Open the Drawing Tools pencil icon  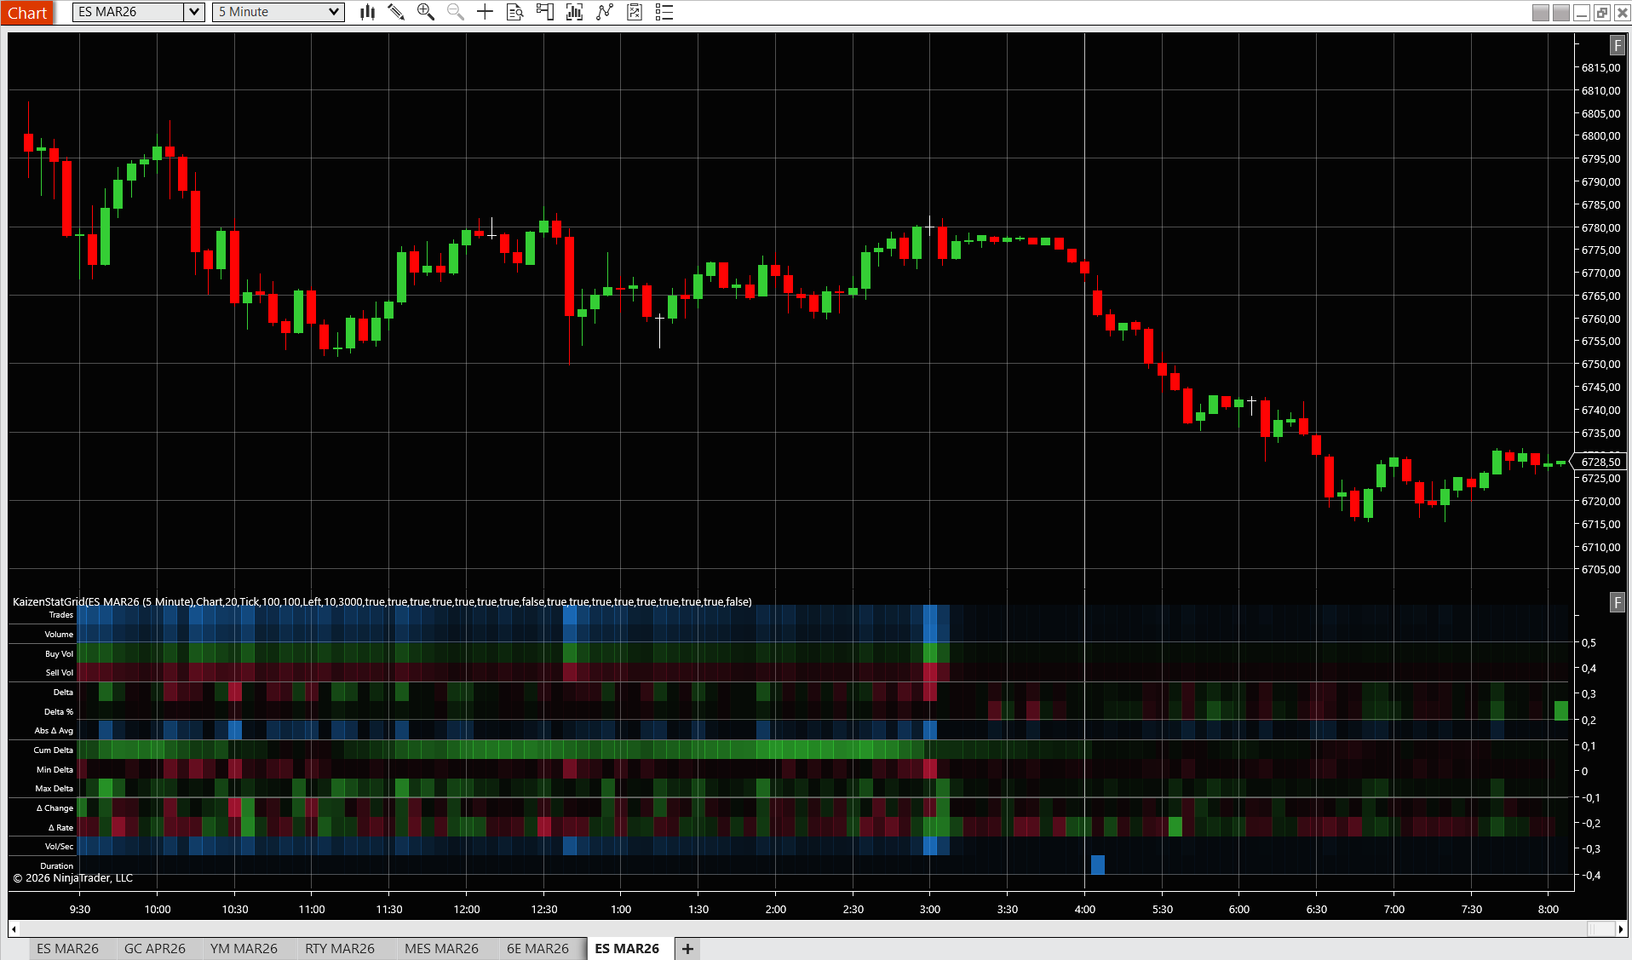395,12
